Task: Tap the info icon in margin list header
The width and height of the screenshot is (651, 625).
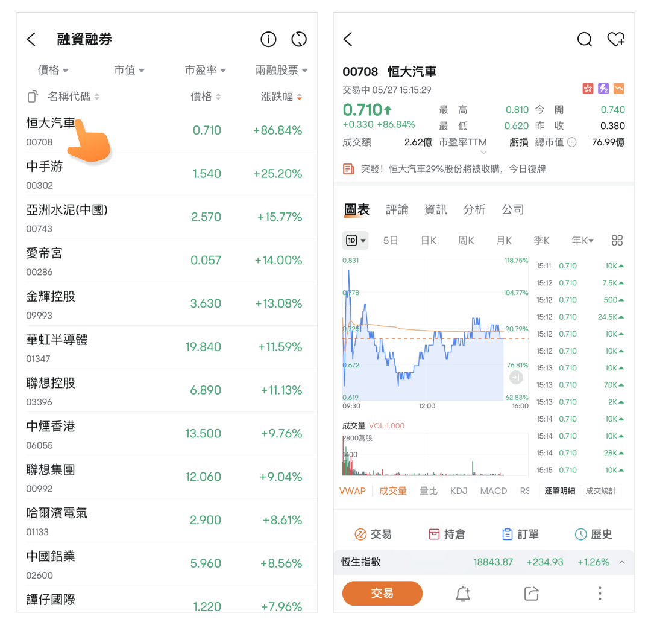Action: [268, 40]
